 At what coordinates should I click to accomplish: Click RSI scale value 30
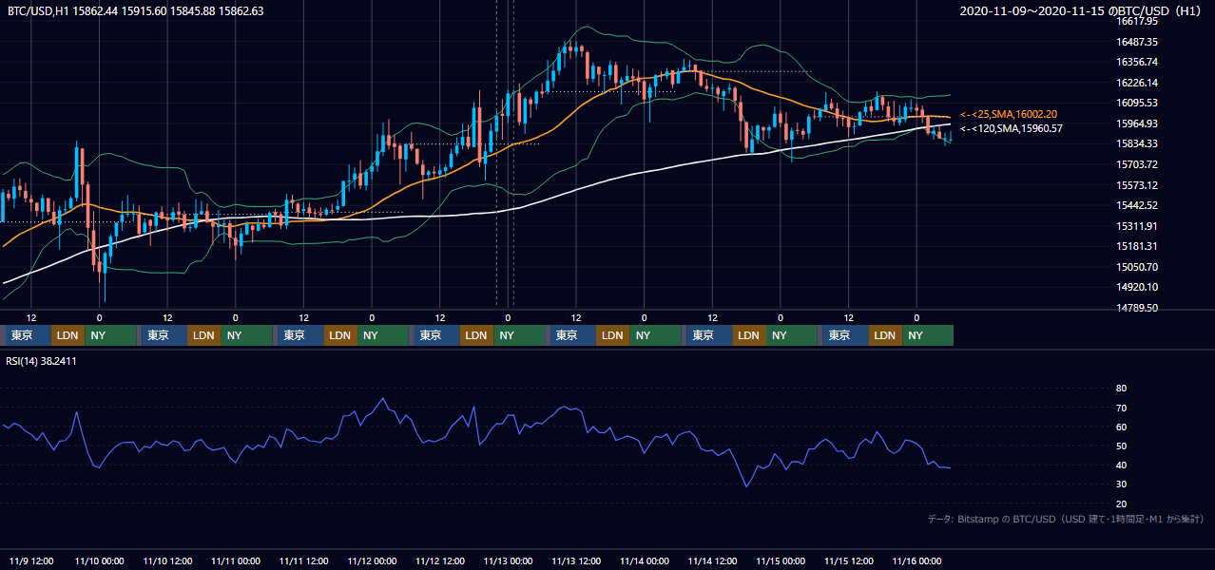[1122, 484]
